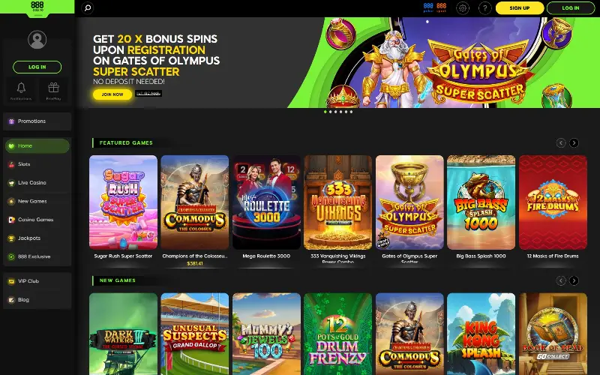Open the search magnifier icon

point(88,7)
